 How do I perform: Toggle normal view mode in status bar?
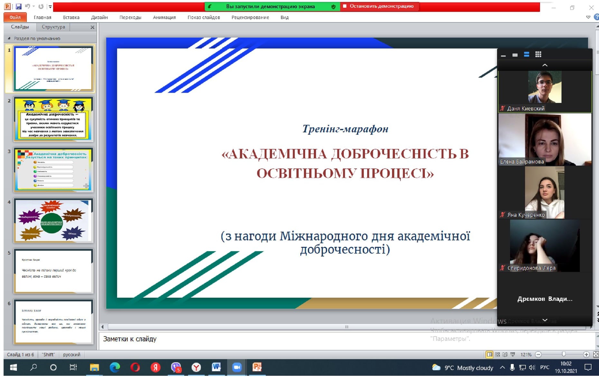tap(489, 355)
